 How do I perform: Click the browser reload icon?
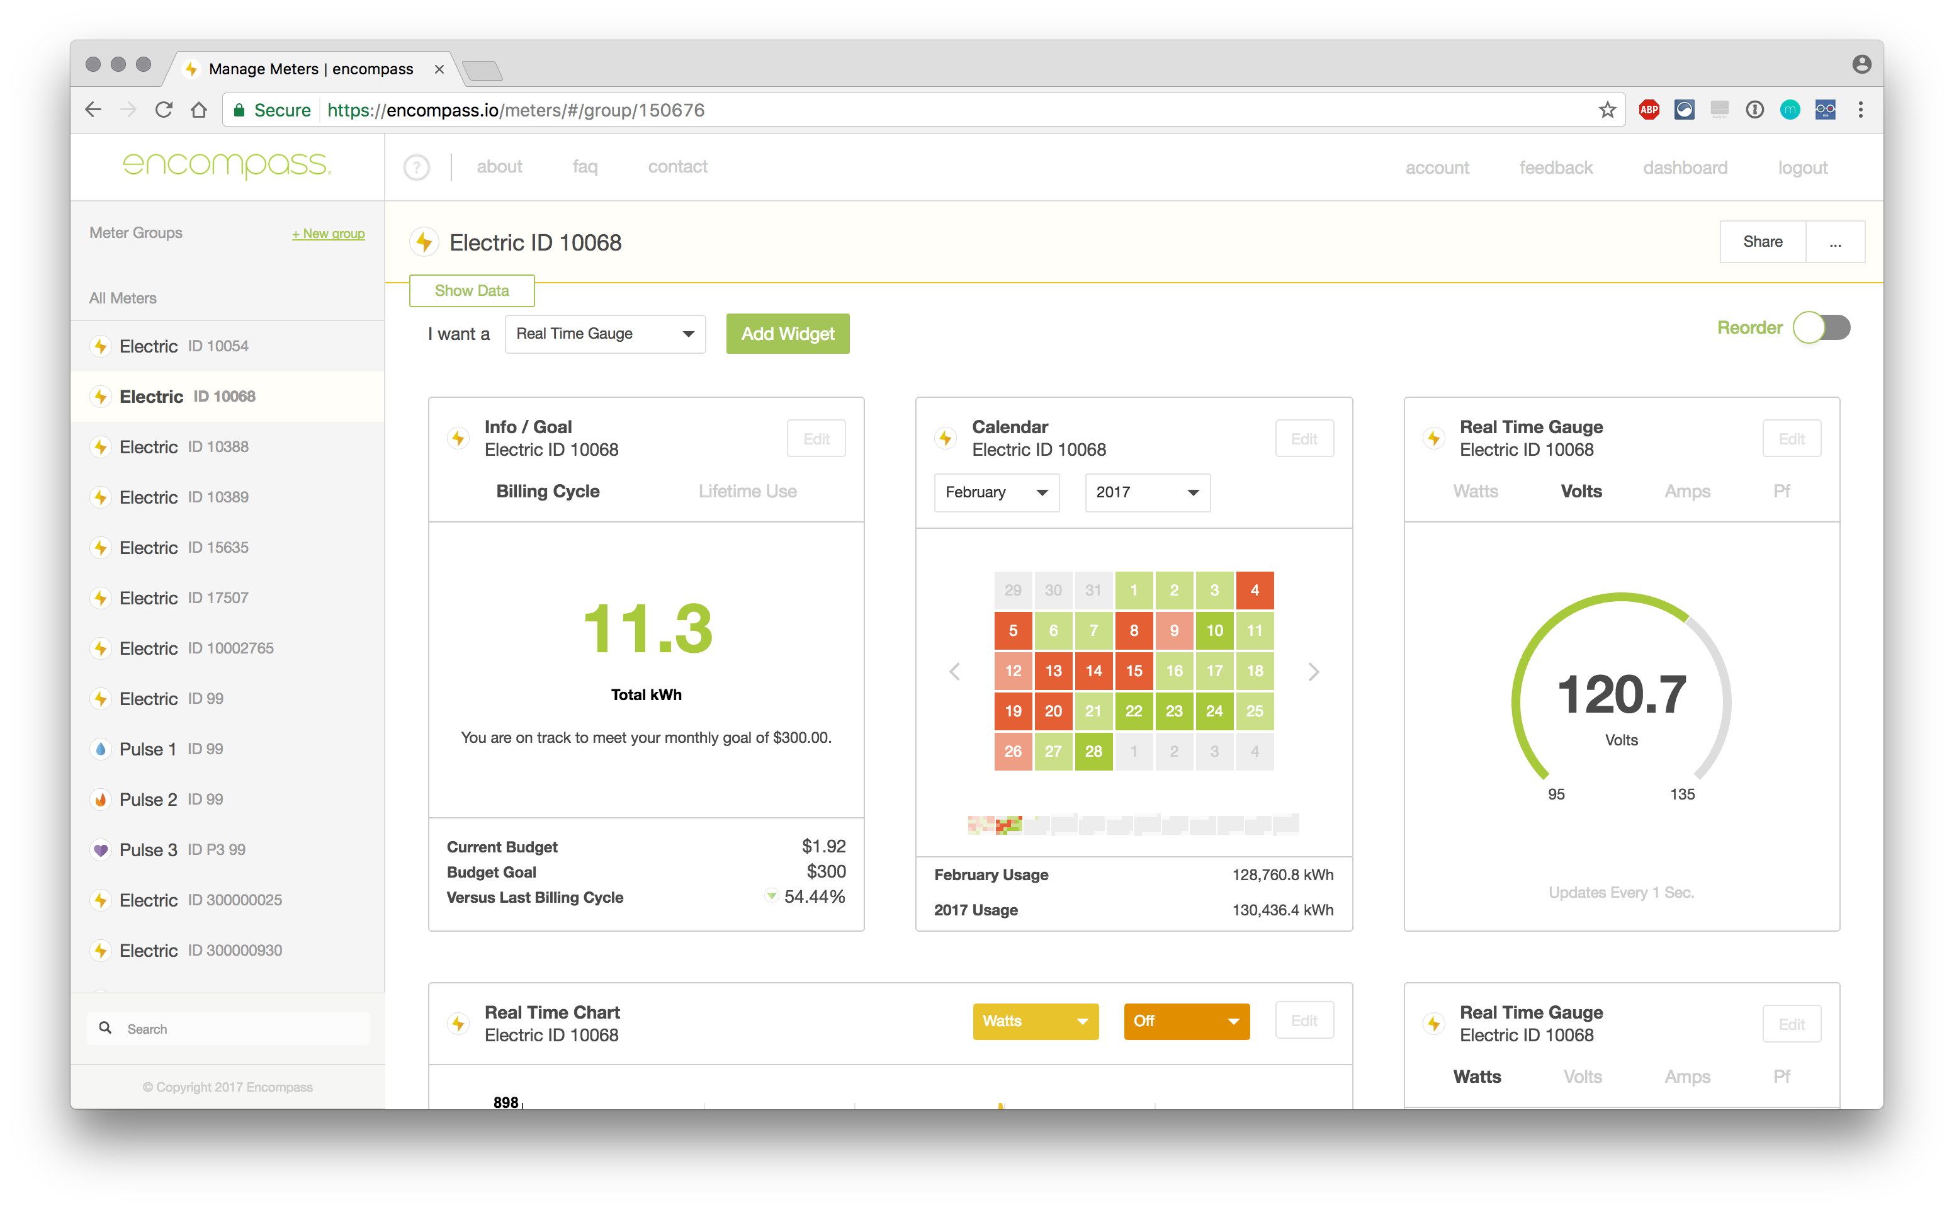pyautogui.click(x=164, y=110)
